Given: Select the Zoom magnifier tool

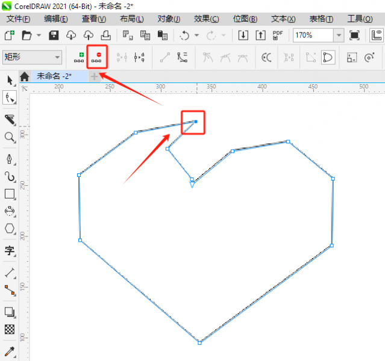Looking at the screenshot, I should 10,137.
